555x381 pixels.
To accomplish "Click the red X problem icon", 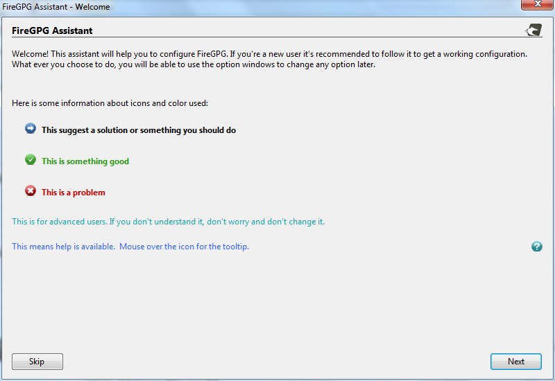I will pos(31,191).
